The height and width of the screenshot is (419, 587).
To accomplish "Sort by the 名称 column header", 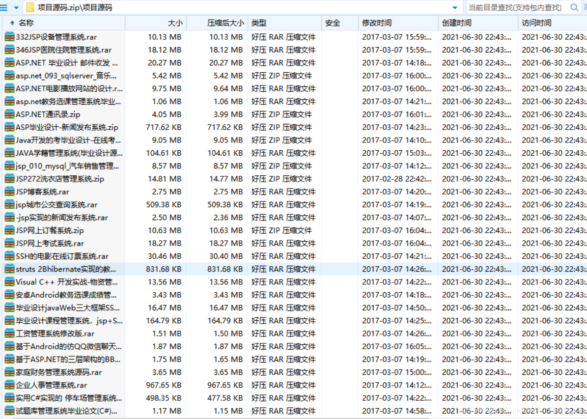I will coord(64,23).
